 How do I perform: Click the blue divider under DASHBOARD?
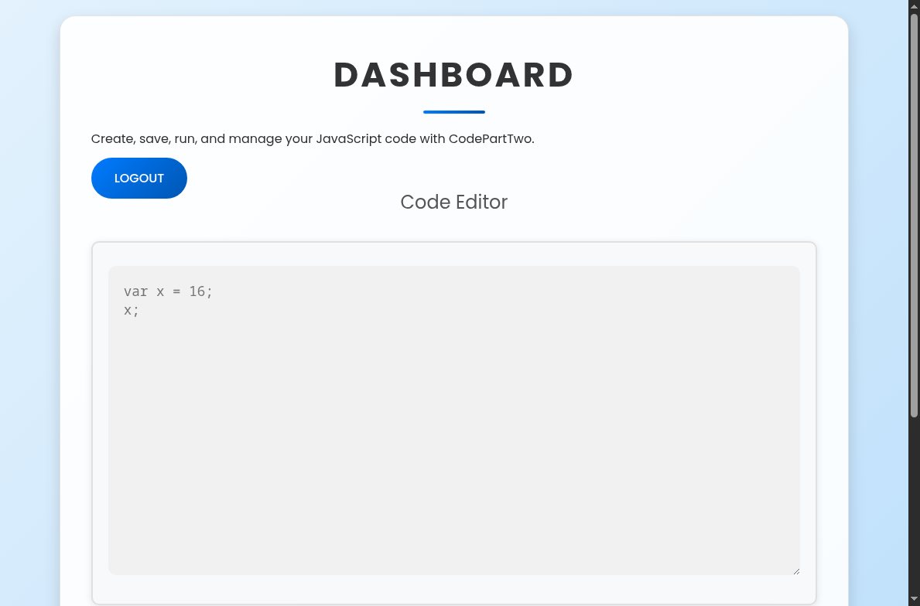(x=453, y=112)
